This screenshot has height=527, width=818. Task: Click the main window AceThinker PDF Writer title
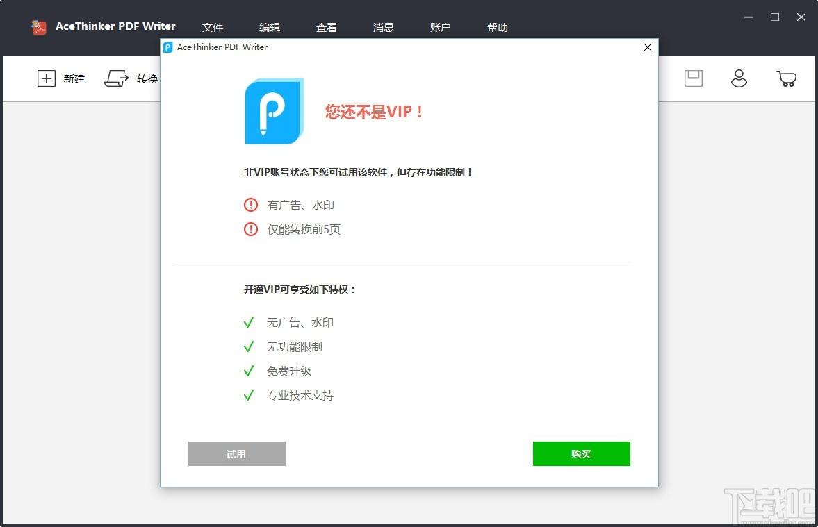click(115, 26)
